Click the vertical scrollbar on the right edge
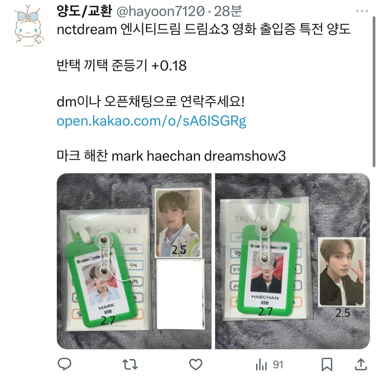The image size is (378, 378). click(374, 92)
